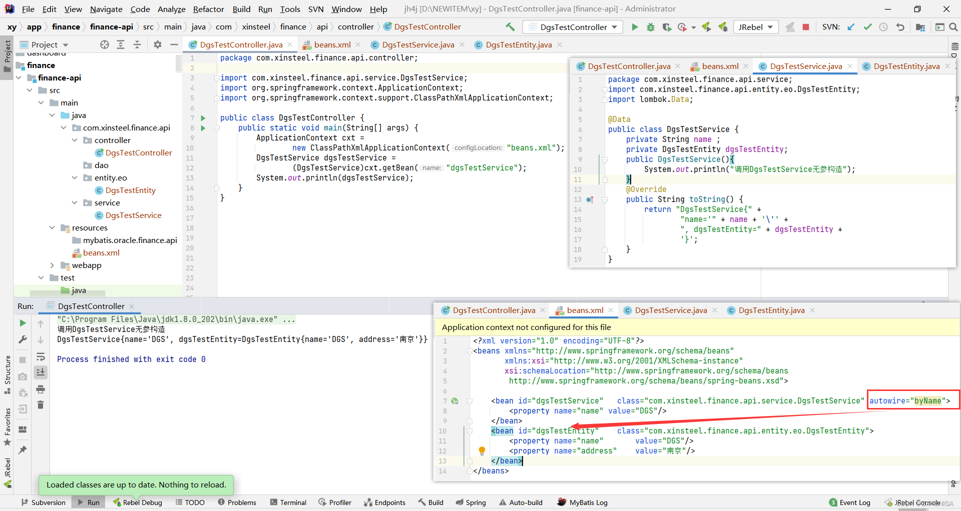Screen dimensions: 961x511
Task: Toggle Pin Tab in the Run panel
Action: (23, 450)
